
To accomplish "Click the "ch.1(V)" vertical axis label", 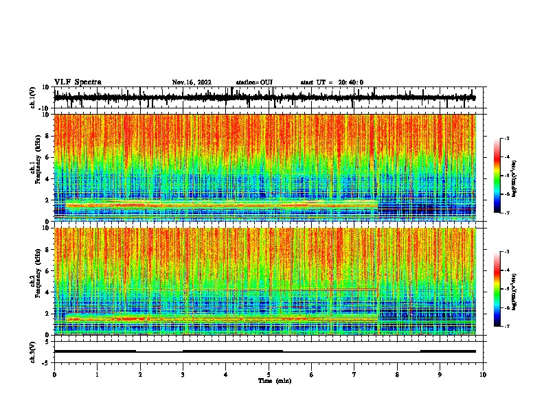I will click(33, 98).
